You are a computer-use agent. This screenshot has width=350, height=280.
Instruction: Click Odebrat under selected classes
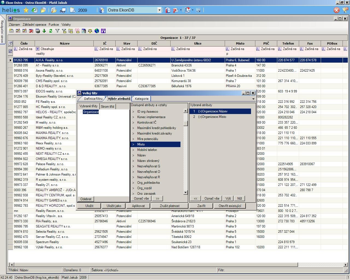(x=86, y=199)
